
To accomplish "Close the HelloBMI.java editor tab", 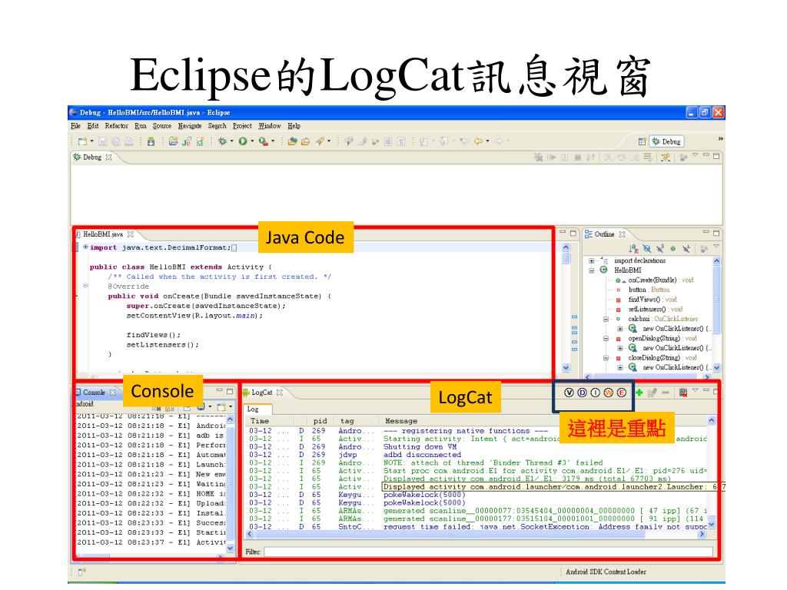I will (x=131, y=234).
